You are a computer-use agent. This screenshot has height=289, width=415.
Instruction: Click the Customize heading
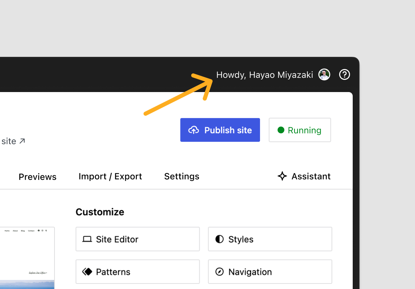pyautogui.click(x=100, y=212)
